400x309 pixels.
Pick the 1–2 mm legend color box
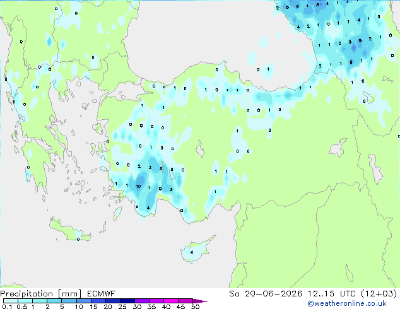[x=40, y=301]
